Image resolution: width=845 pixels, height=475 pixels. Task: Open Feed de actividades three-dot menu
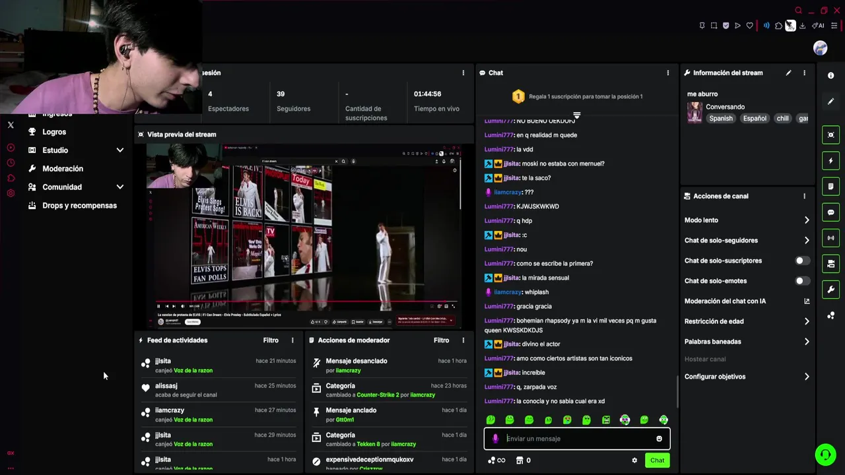pyautogui.click(x=292, y=340)
